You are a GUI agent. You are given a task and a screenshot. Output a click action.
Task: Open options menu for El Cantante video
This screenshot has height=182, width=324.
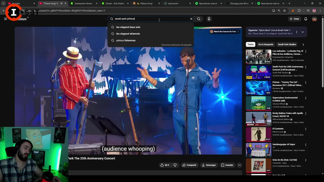(x=306, y=129)
